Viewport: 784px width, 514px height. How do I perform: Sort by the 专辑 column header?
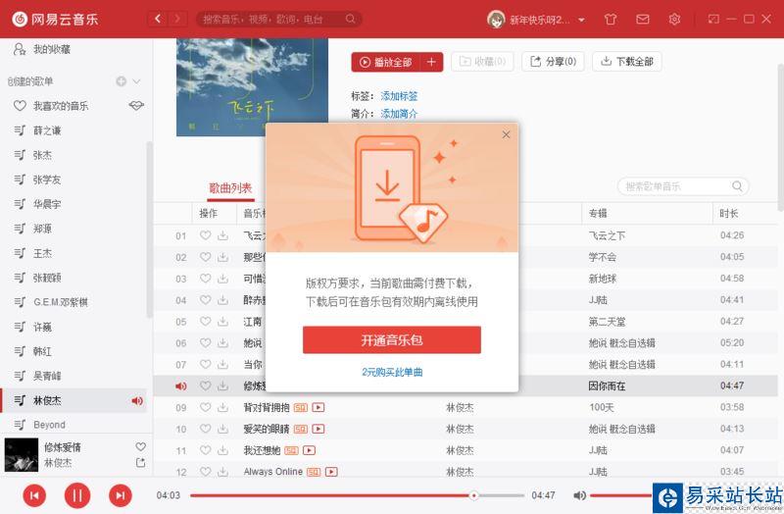coord(598,213)
